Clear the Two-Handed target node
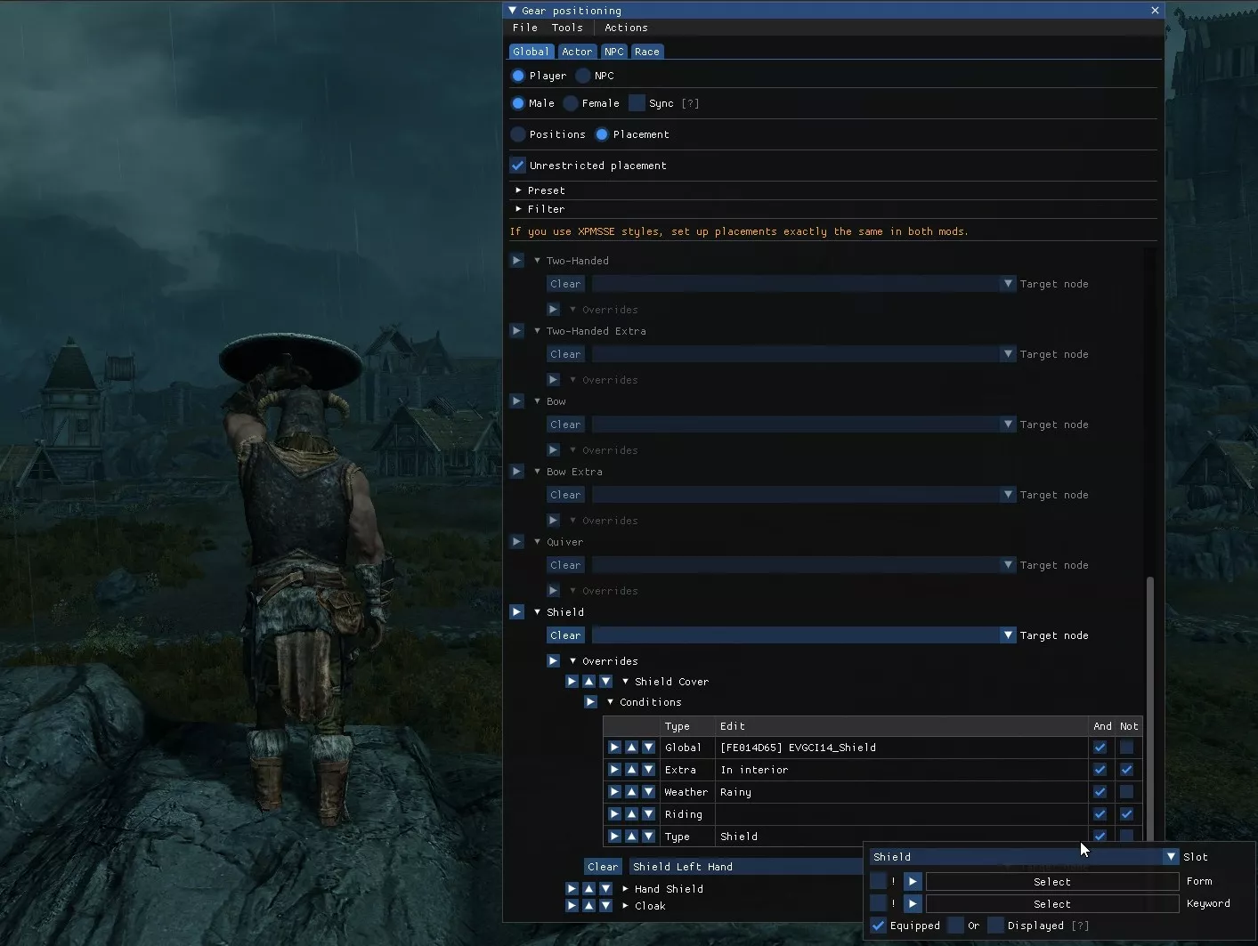 [x=565, y=284]
